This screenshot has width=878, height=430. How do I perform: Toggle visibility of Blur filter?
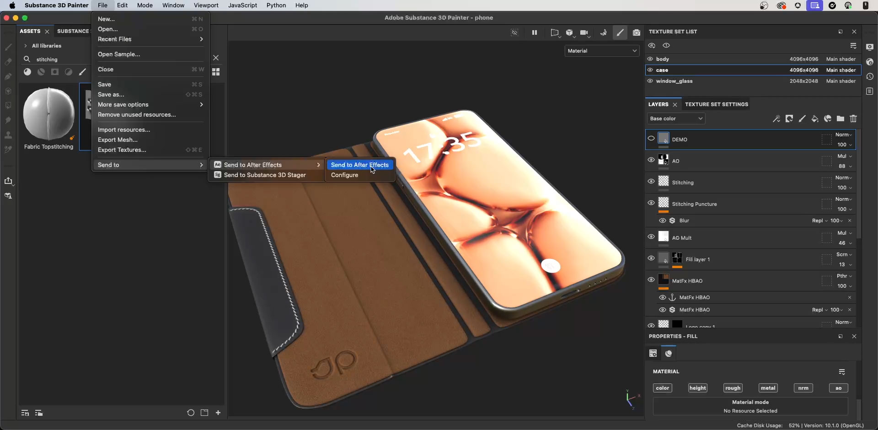point(662,220)
